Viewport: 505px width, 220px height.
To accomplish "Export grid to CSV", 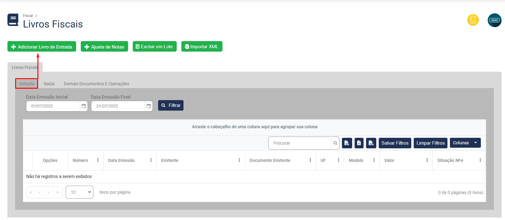I will pos(371,143).
